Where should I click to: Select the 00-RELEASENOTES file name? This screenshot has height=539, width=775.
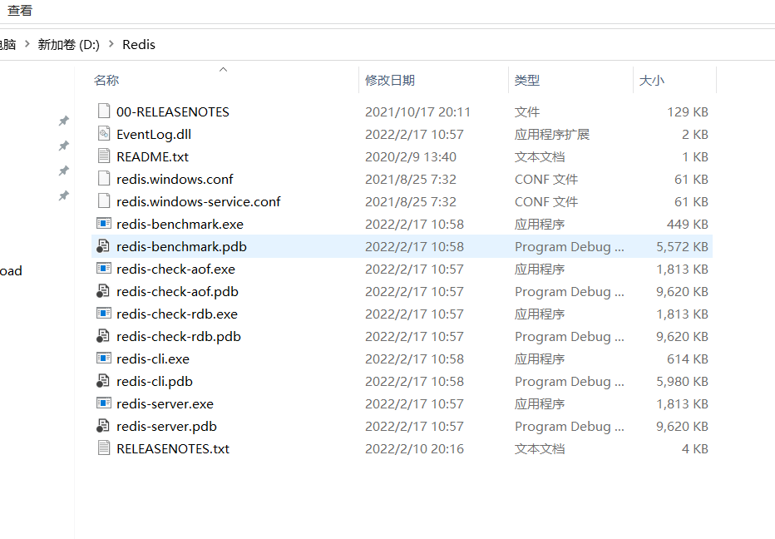(173, 111)
